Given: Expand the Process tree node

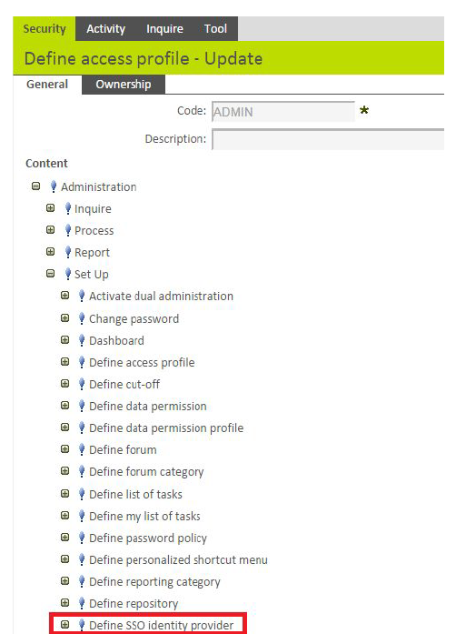Looking at the screenshot, I should click(51, 230).
